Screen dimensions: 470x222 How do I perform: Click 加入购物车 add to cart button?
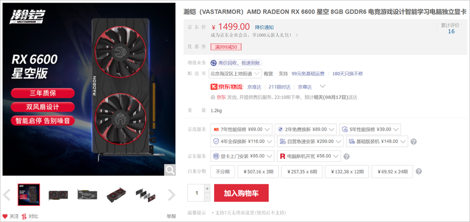(241, 193)
